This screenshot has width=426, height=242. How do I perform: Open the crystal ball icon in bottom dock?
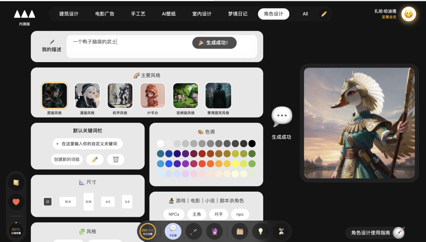tap(214, 231)
